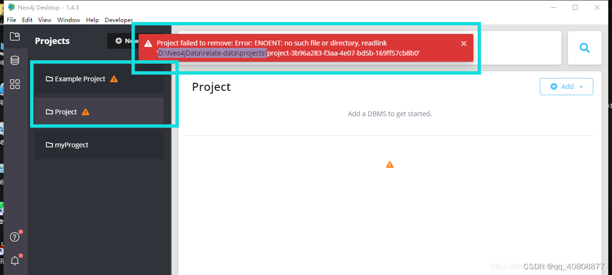The height and width of the screenshot is (275, 612).
Task: Click the Project title heading
Action: [211, 87]
